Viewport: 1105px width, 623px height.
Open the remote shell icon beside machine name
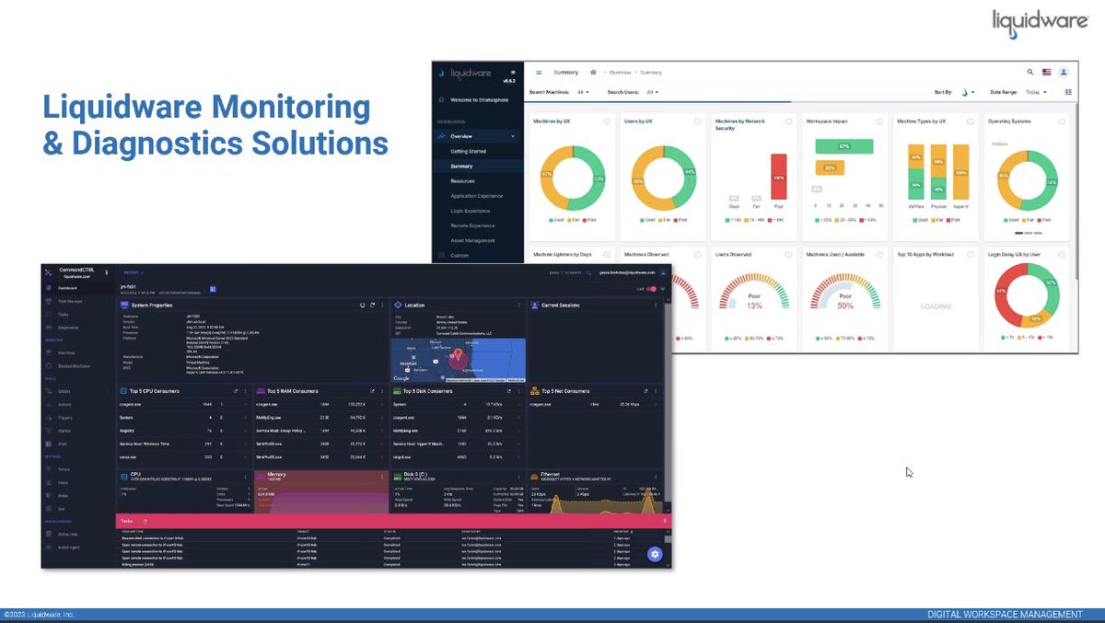click(x=213, y=289)
